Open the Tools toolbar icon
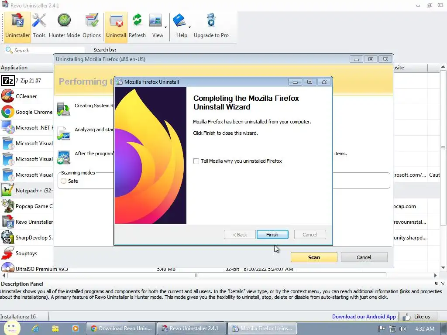The height and width of the screenshot is (335, 447). tap(39, 26)
